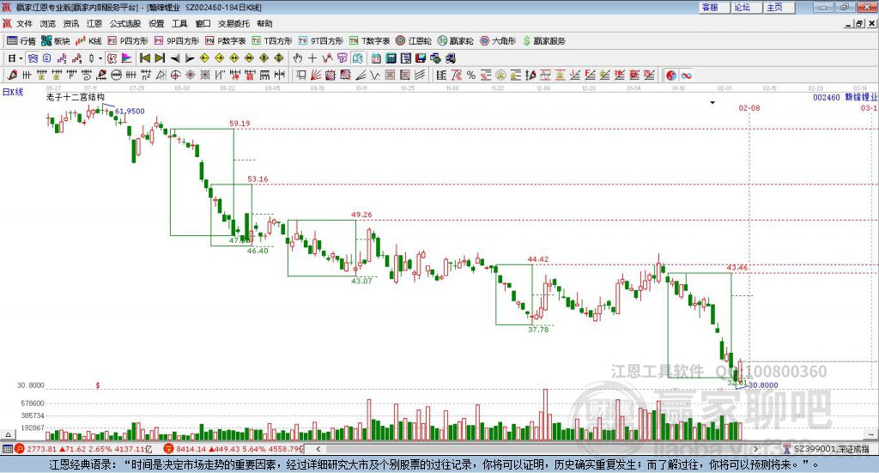
Task: Open the 行情 market quotes view
Action: (21, 41)
